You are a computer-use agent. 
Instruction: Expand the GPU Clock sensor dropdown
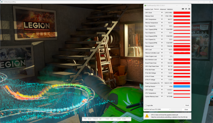[162, 13]
